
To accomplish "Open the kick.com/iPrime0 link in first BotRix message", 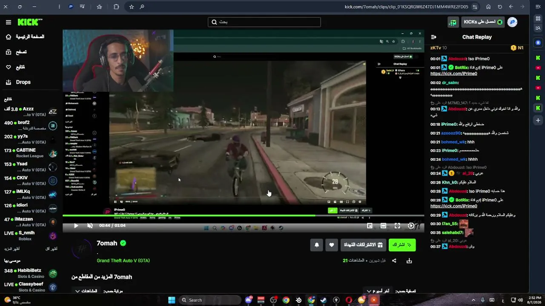I will click(453, 74).
